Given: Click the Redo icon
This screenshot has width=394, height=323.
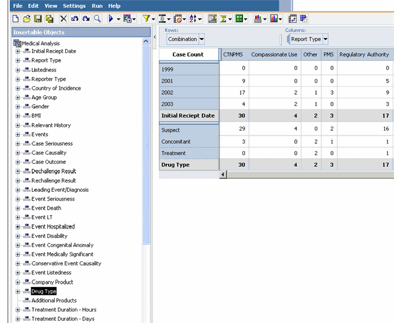Looking at the screenshot, I should click(x=86, y=19).
